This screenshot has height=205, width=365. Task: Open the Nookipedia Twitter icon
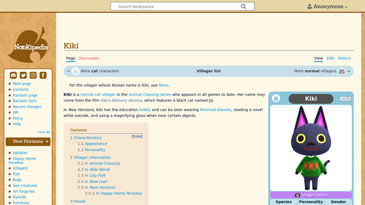click(x=23, y=75)
